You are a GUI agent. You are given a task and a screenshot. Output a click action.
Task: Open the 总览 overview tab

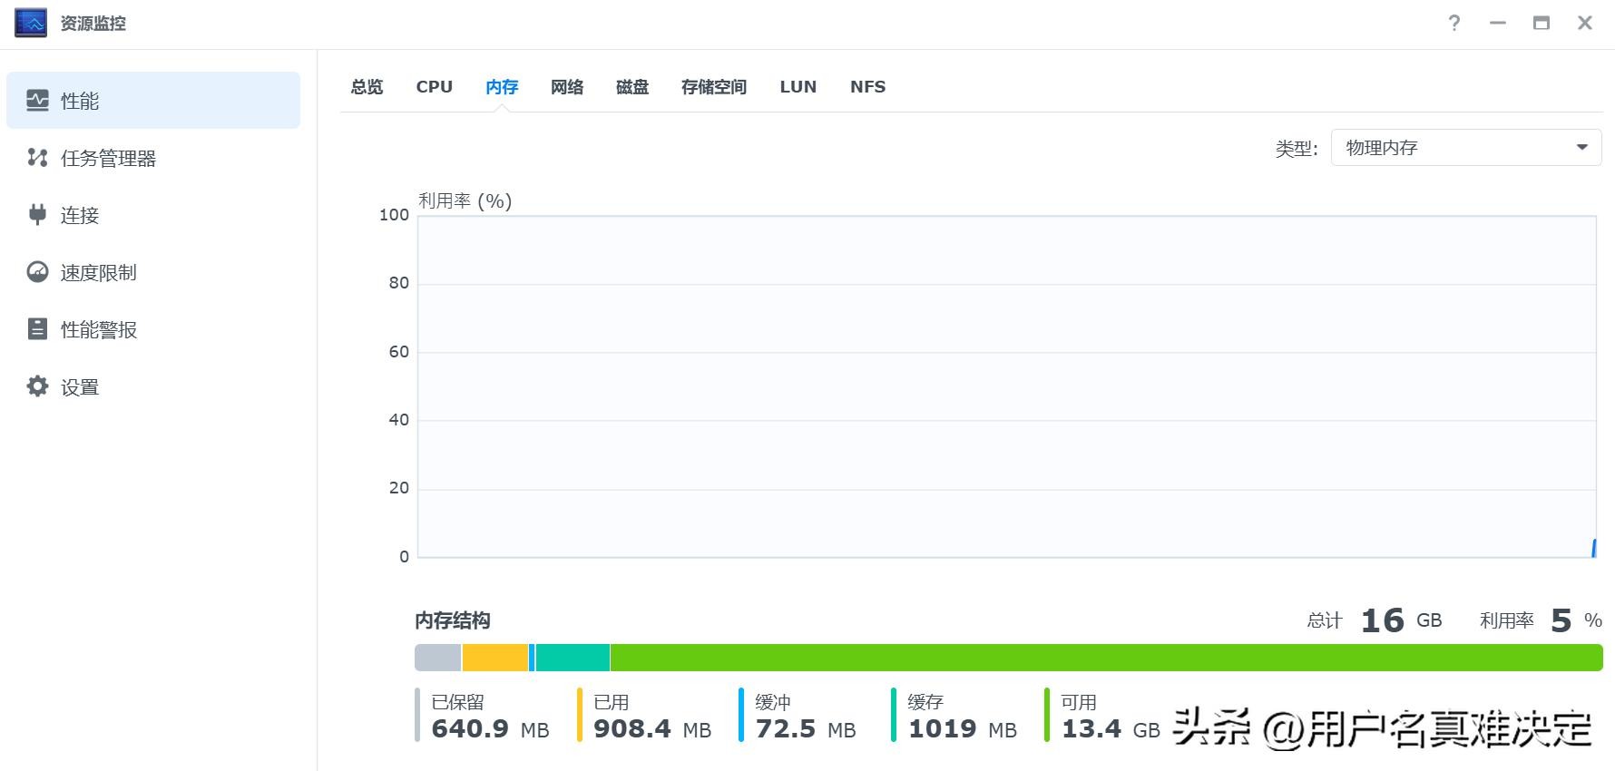367,87
